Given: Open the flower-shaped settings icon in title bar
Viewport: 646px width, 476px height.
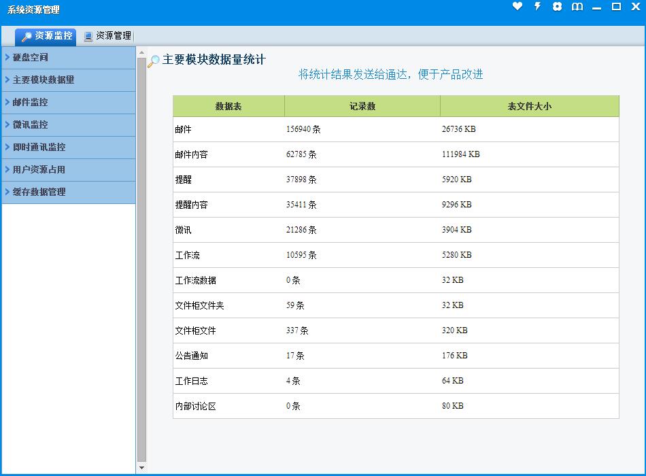Looking at the screenshot, I should pyautogui.click(x=558, y=7).
